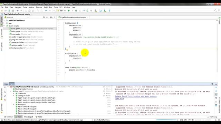Screen dimensions: 221x124
Task: Open the Gradle side panel tab
Action: (220, 21)
